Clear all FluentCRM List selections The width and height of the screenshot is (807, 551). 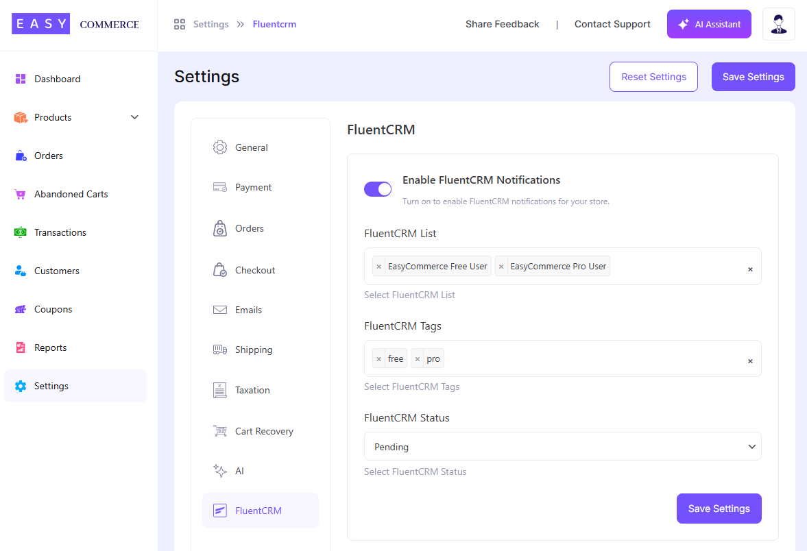[750, 269]
